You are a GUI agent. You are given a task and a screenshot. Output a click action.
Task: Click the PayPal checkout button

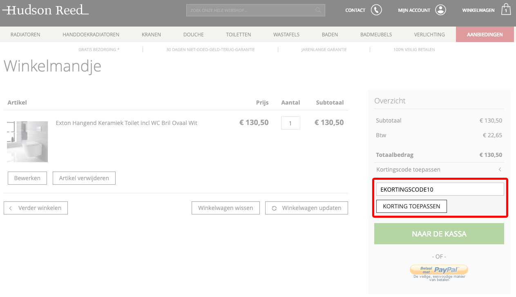click(x=439, y=270)
